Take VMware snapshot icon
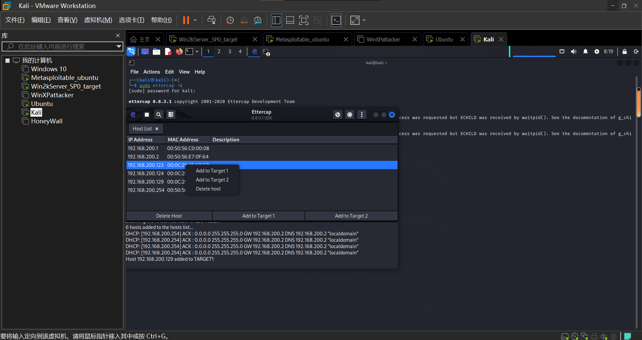The height and width of the screenshot is (340, 642). [x=230, y=20]
